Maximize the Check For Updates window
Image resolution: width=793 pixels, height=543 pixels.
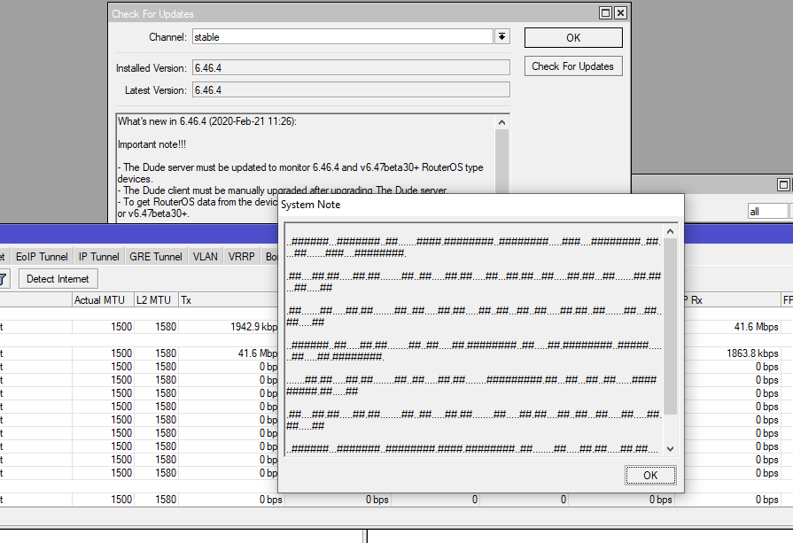coord(605,13)
